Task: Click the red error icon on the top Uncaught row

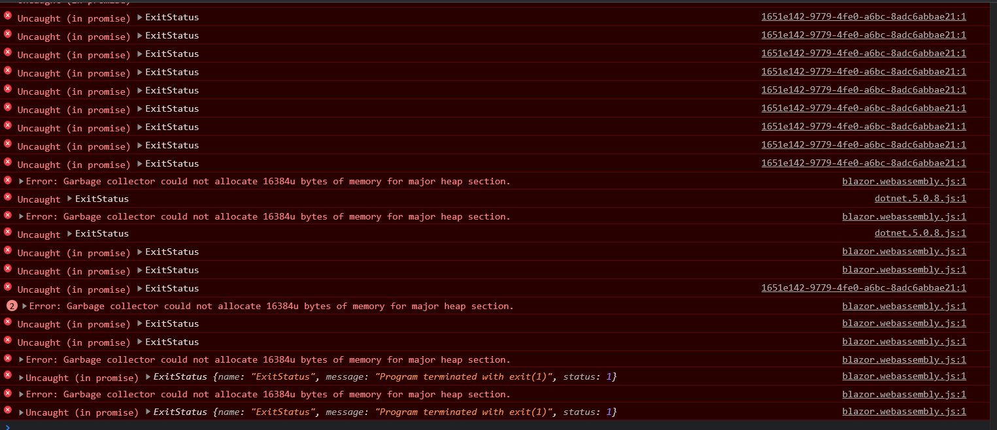Action: click(7, 18)
